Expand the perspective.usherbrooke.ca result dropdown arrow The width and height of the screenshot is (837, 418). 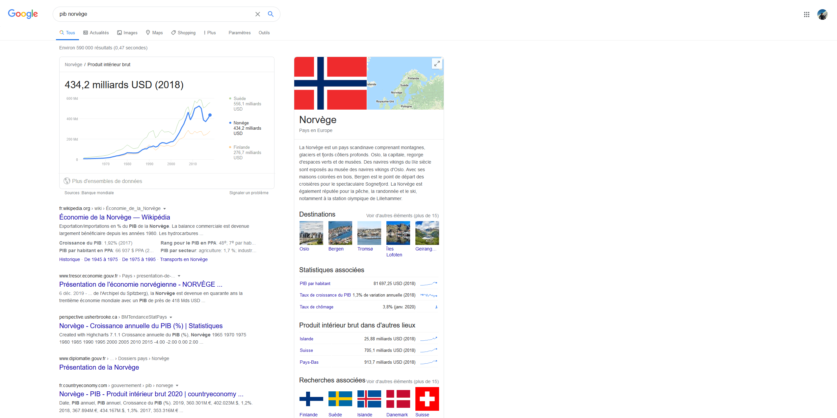[171, 317]
